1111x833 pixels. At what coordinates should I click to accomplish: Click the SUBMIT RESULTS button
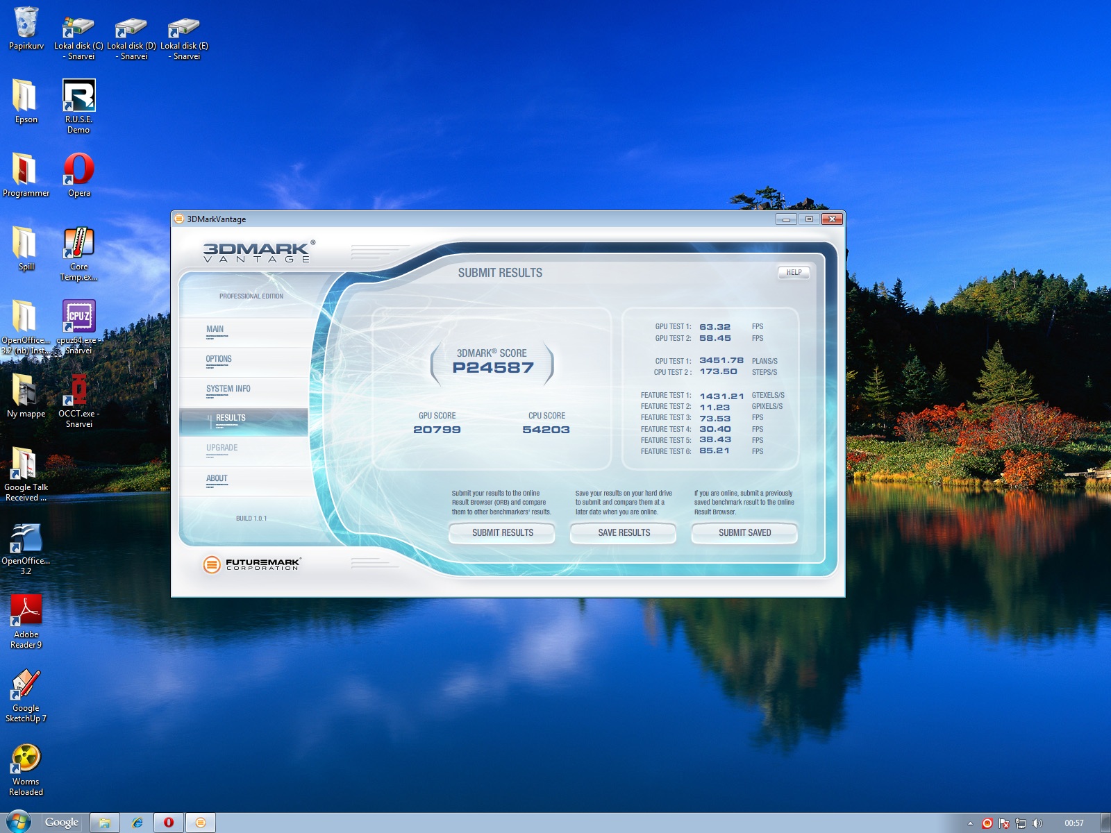coord(502,532)
